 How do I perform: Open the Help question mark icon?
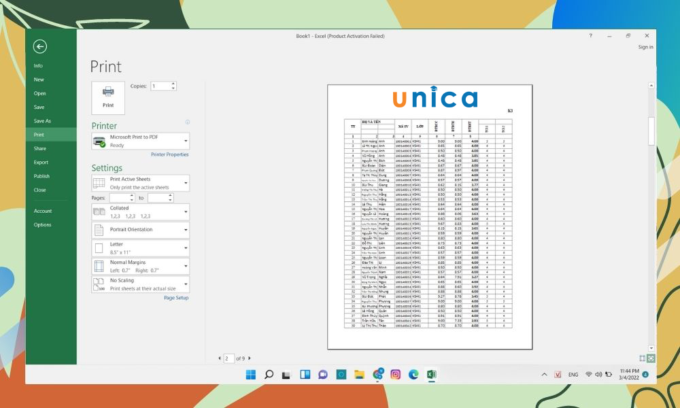(x=590, y=35)
